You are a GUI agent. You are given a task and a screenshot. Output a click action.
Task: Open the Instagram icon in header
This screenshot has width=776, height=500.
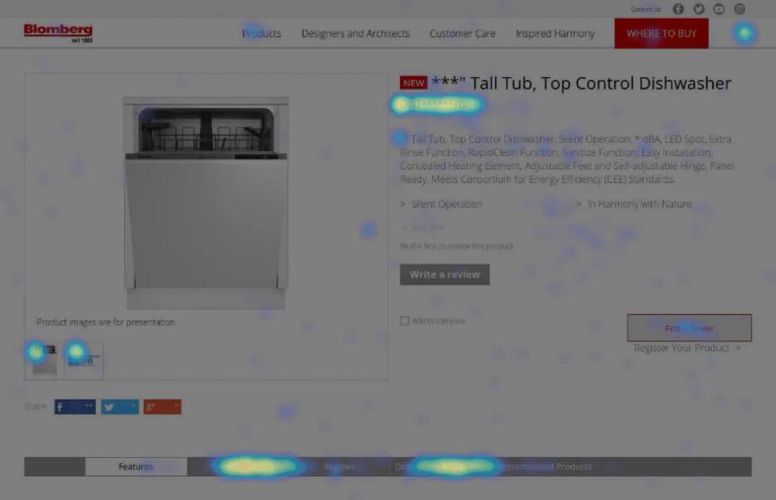coord(739,9)
